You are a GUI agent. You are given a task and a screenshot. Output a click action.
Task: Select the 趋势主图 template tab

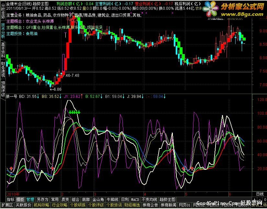pos(167,200)
